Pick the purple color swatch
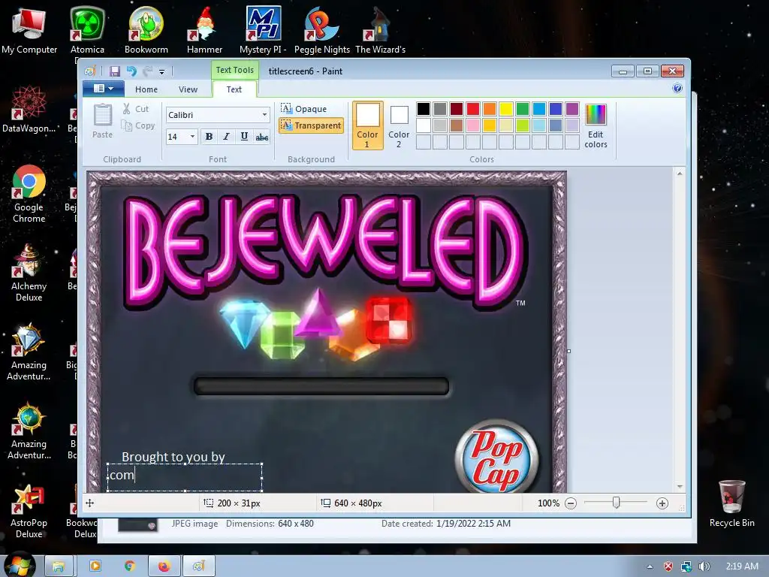 [x=571, y=108]
